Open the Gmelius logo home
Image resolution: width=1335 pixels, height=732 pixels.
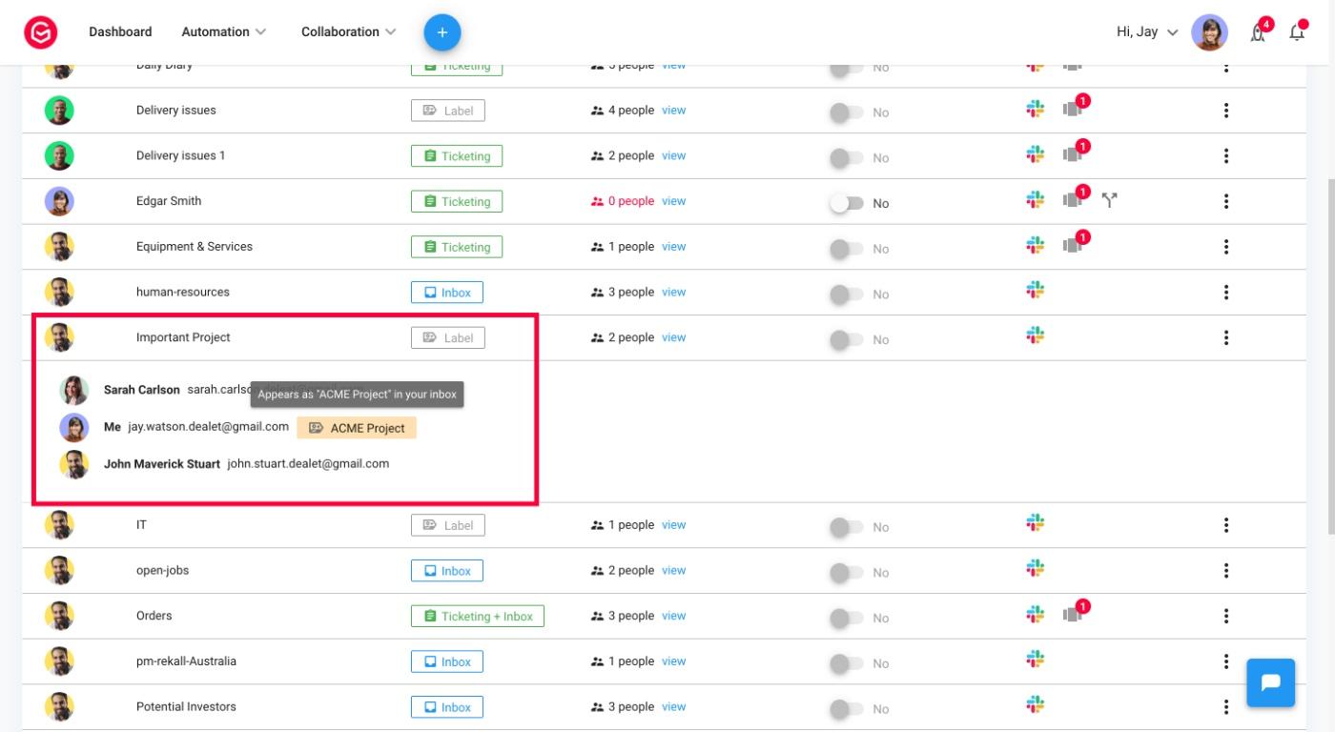(41, 32)
